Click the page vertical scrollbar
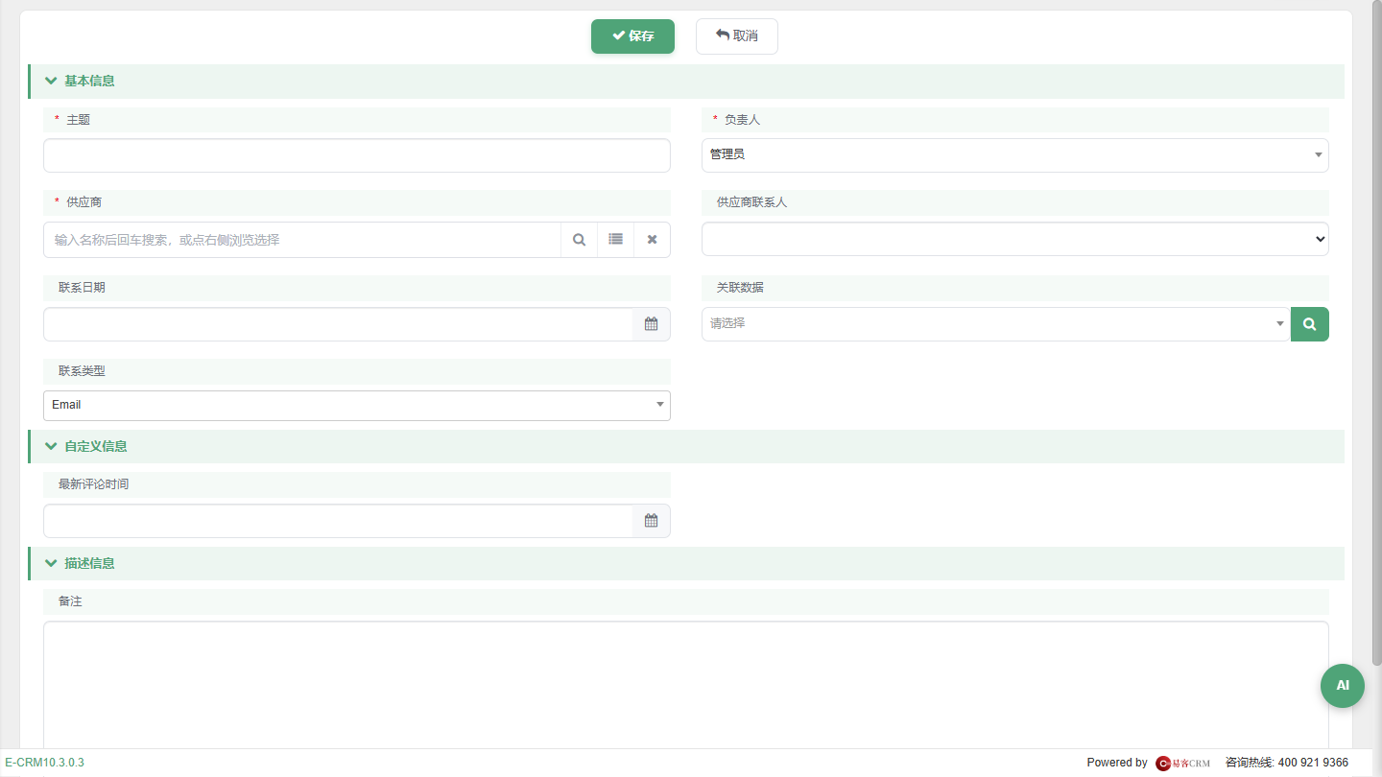This screenshot has width=1382, height=777. tap(1376, 336)
